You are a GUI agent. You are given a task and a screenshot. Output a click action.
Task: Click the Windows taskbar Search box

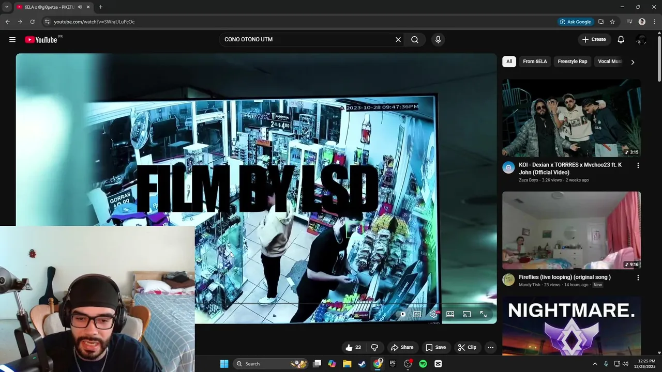[x=272, y=364]
